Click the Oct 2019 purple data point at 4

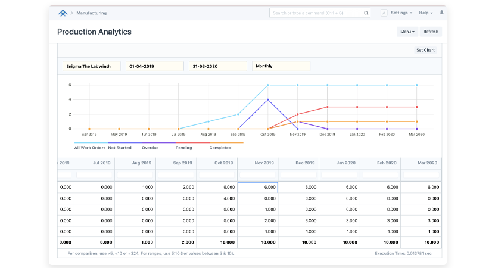pos(267,99)
